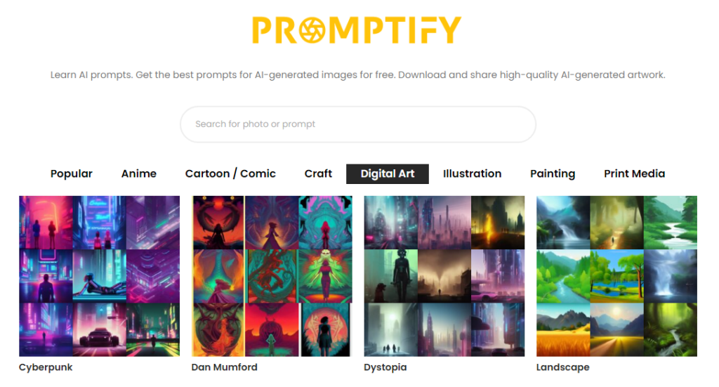
Task: Open the Dan Mumford image collage
Action: (x=272, y=276)
